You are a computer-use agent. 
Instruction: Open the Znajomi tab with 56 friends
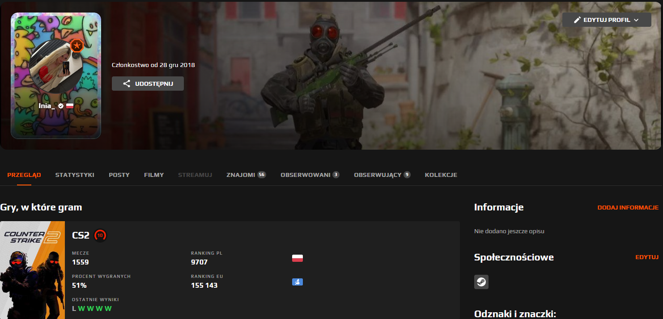[x=246, y=175]
